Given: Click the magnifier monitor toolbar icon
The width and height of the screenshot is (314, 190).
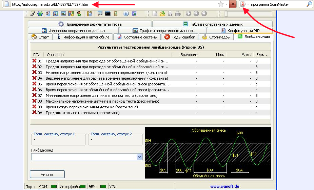Looking at the screenshot, I should (x=100, y=13).
